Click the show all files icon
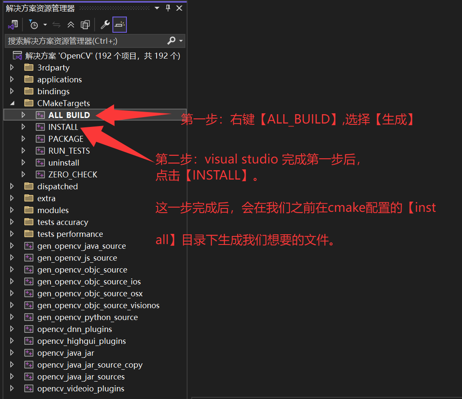The width and height of the screenshot is (462, 399). point(85,25)
